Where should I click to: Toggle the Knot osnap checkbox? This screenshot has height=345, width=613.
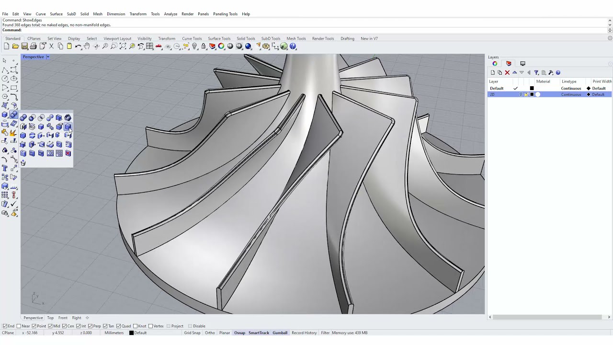tap(136, 326)
